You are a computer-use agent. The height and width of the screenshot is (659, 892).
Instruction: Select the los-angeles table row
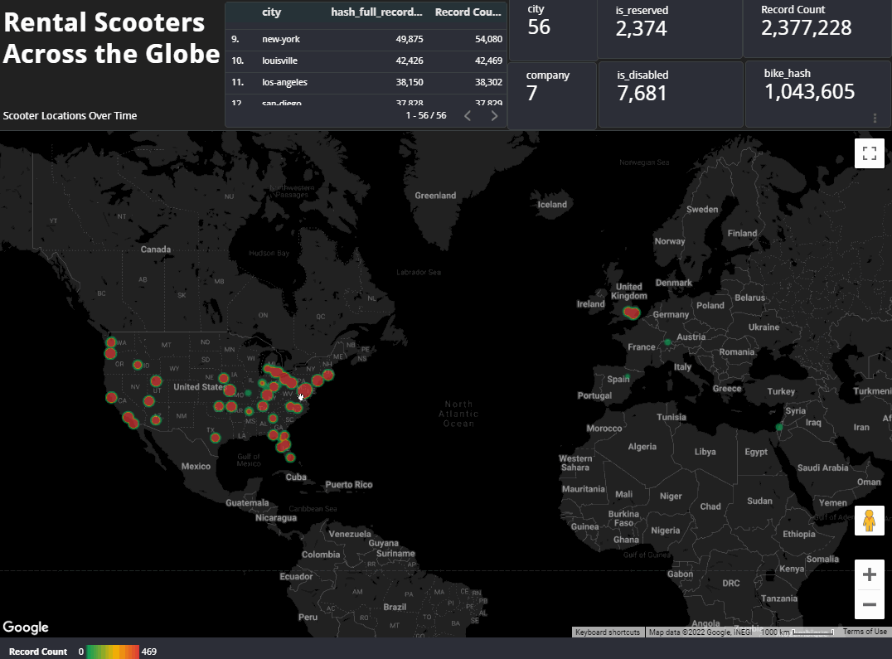point(366,82)
